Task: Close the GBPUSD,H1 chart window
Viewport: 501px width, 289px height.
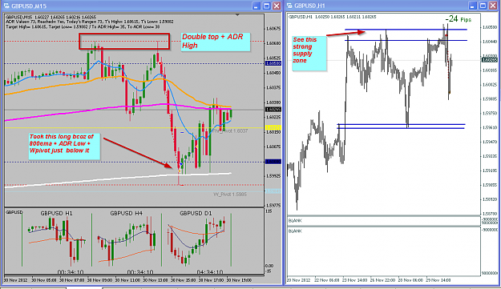Action: coord(493,6)
